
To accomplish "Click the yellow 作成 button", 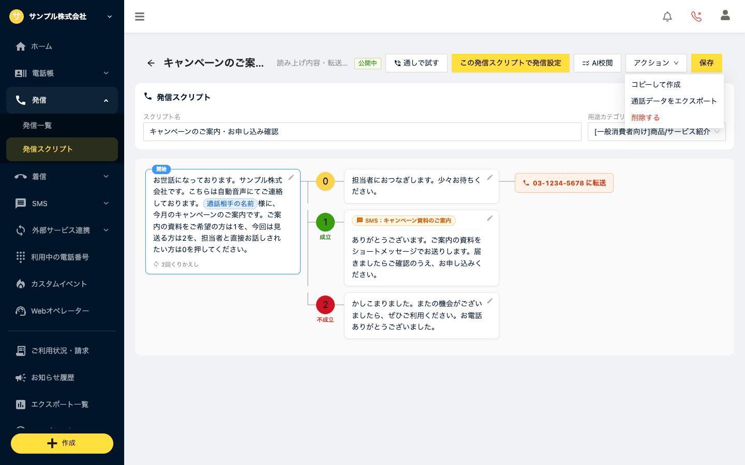I will tap(62, 443).
